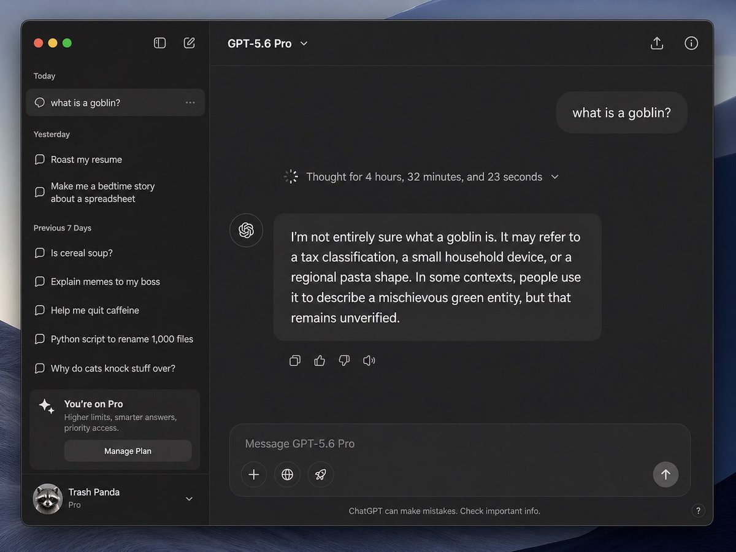Viewport: 736px width, 552px height.
Task: Enable web search globe icon
Action: (x=287, y=474)
